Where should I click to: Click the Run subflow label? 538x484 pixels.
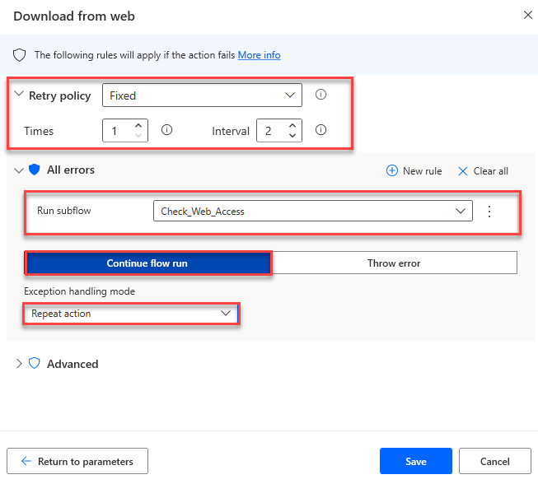(x=63, y=211)
